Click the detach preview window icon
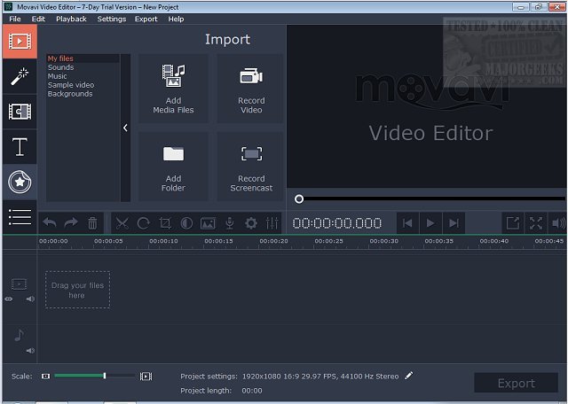The image size is (568, 404). point(513,223)
